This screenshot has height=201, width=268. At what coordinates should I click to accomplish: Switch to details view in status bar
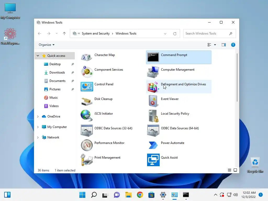[x=229, y=170]
